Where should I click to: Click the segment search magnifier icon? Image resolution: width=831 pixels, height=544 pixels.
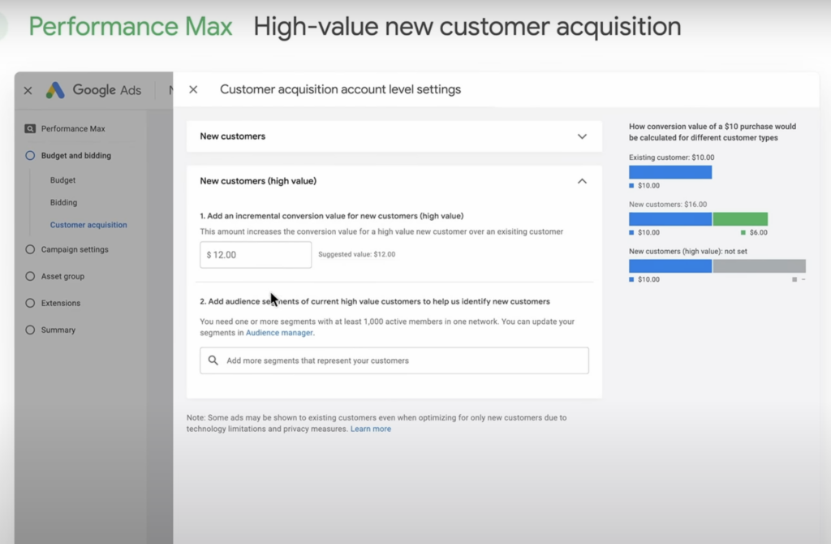point(213,361)
